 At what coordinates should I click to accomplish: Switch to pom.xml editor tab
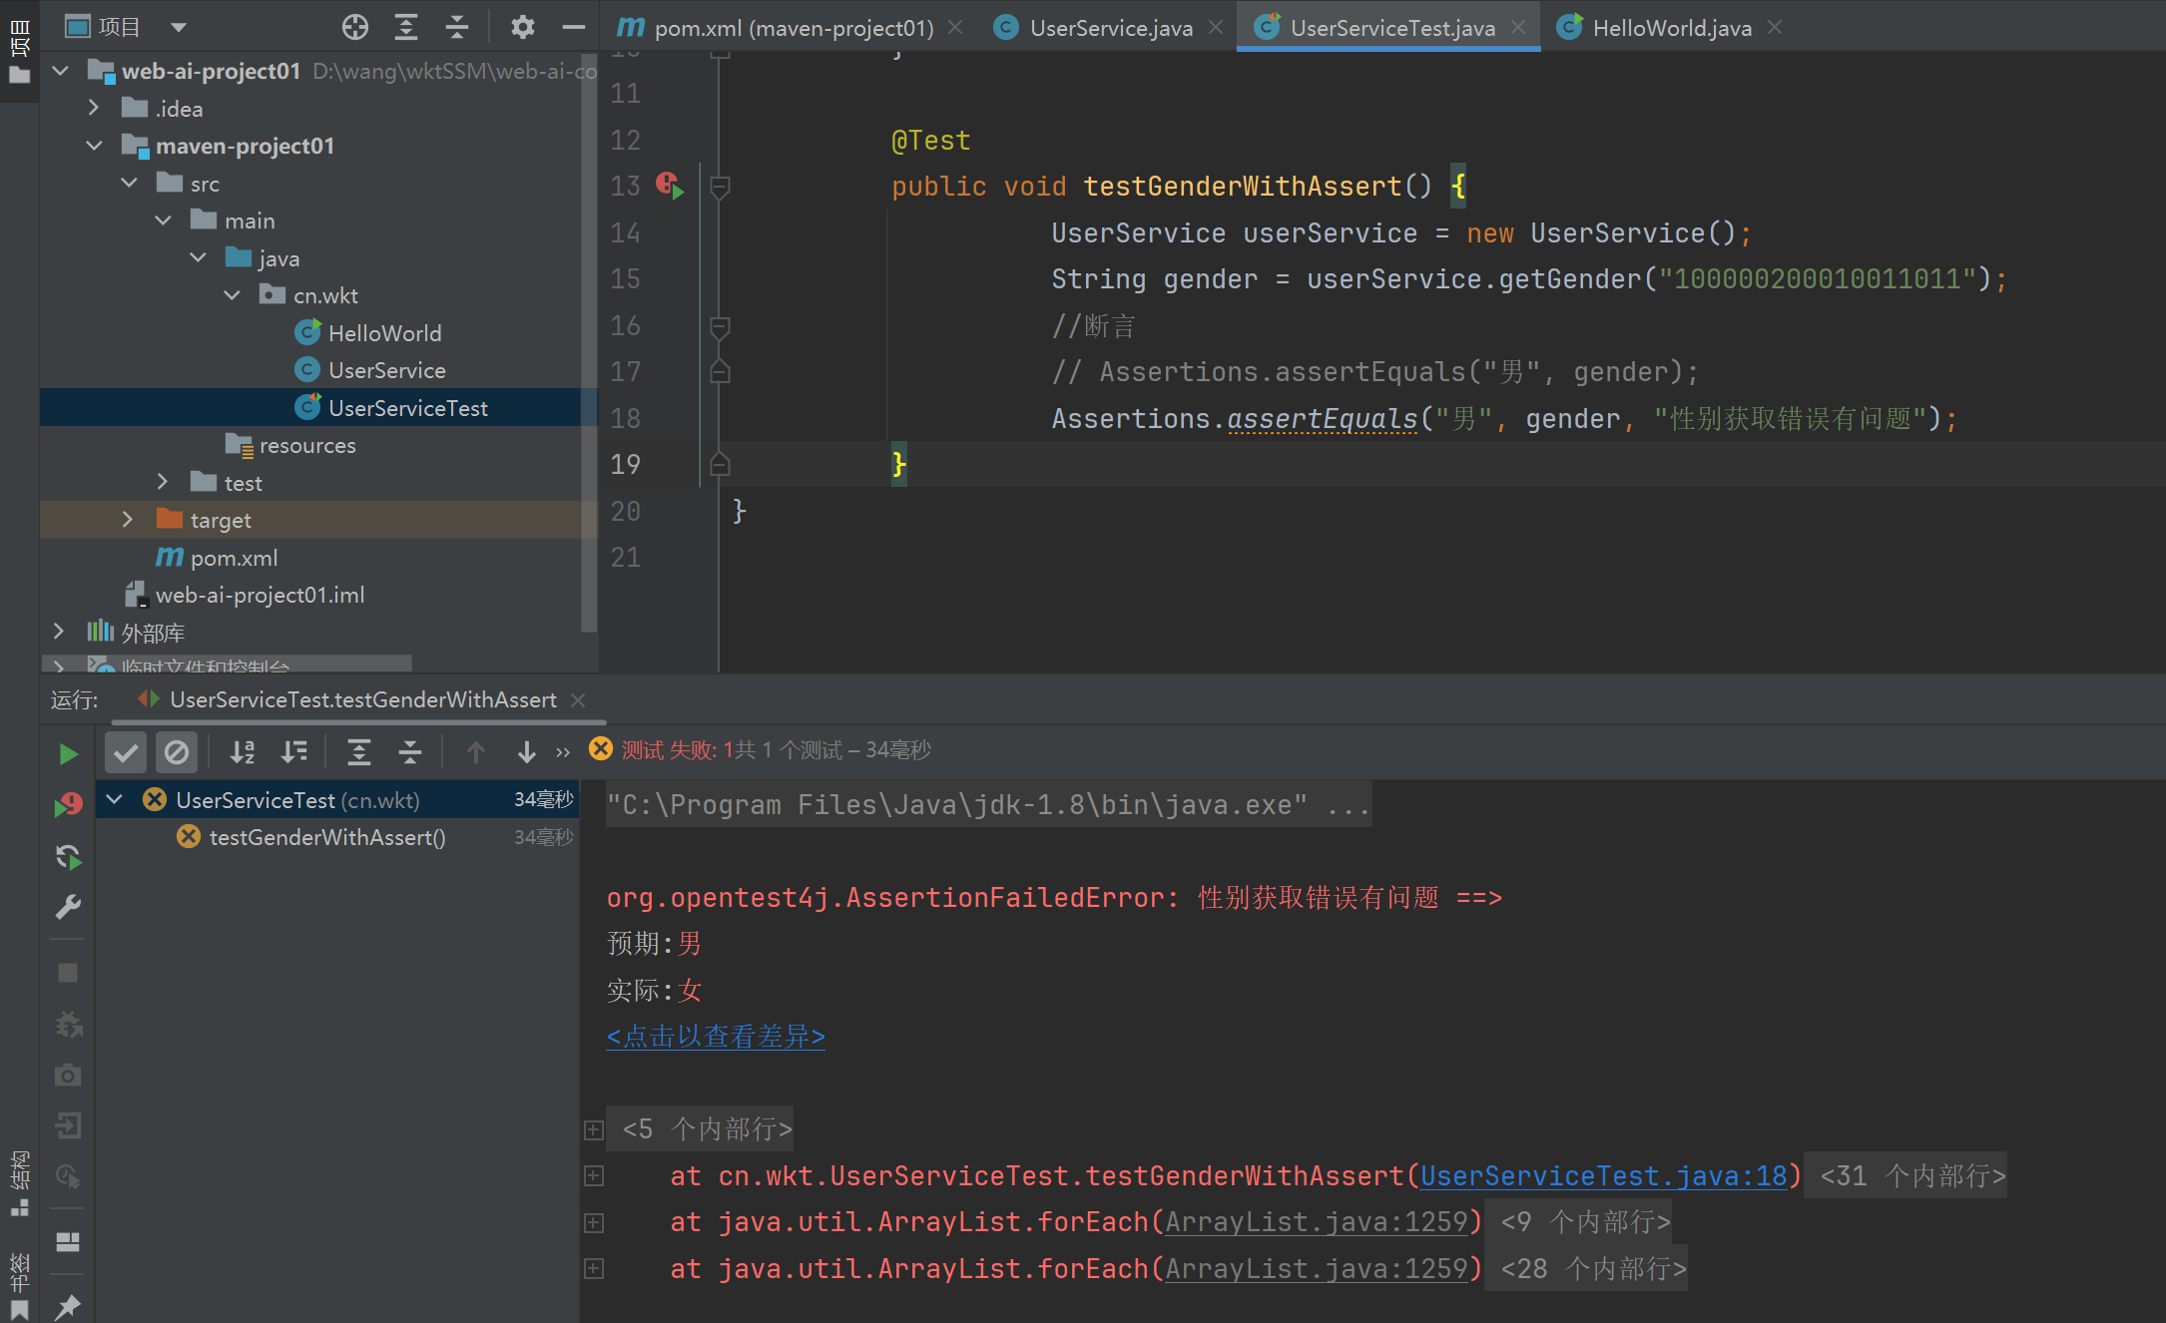(793, 28)
